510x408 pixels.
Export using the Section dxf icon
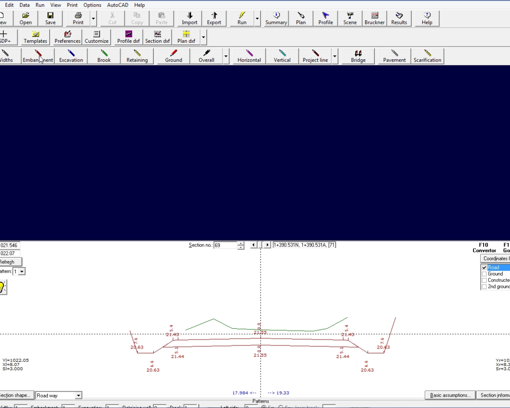(x=158, y=37)
